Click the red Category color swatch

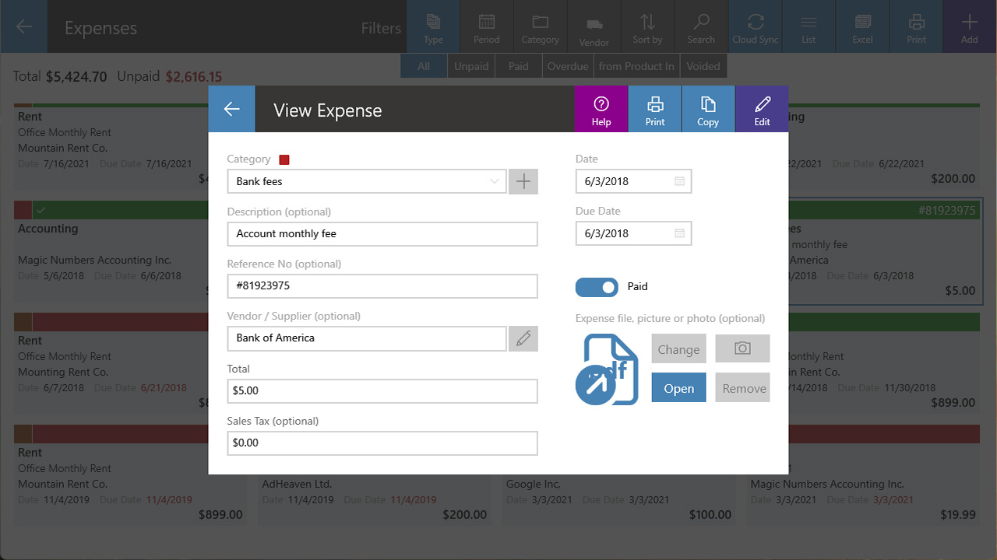pos(284,159)
